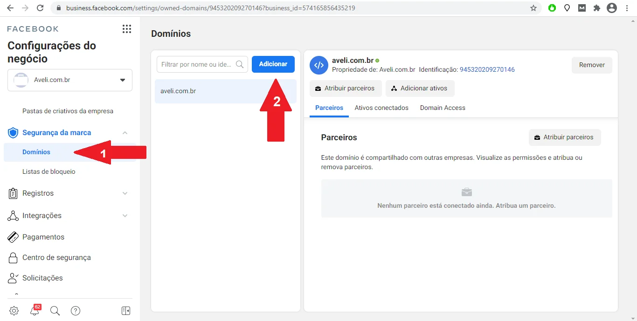Open the Facebook apps grid menu
Image resolution: width=637 pixels, height=321 pixels.
click(126, 29)
